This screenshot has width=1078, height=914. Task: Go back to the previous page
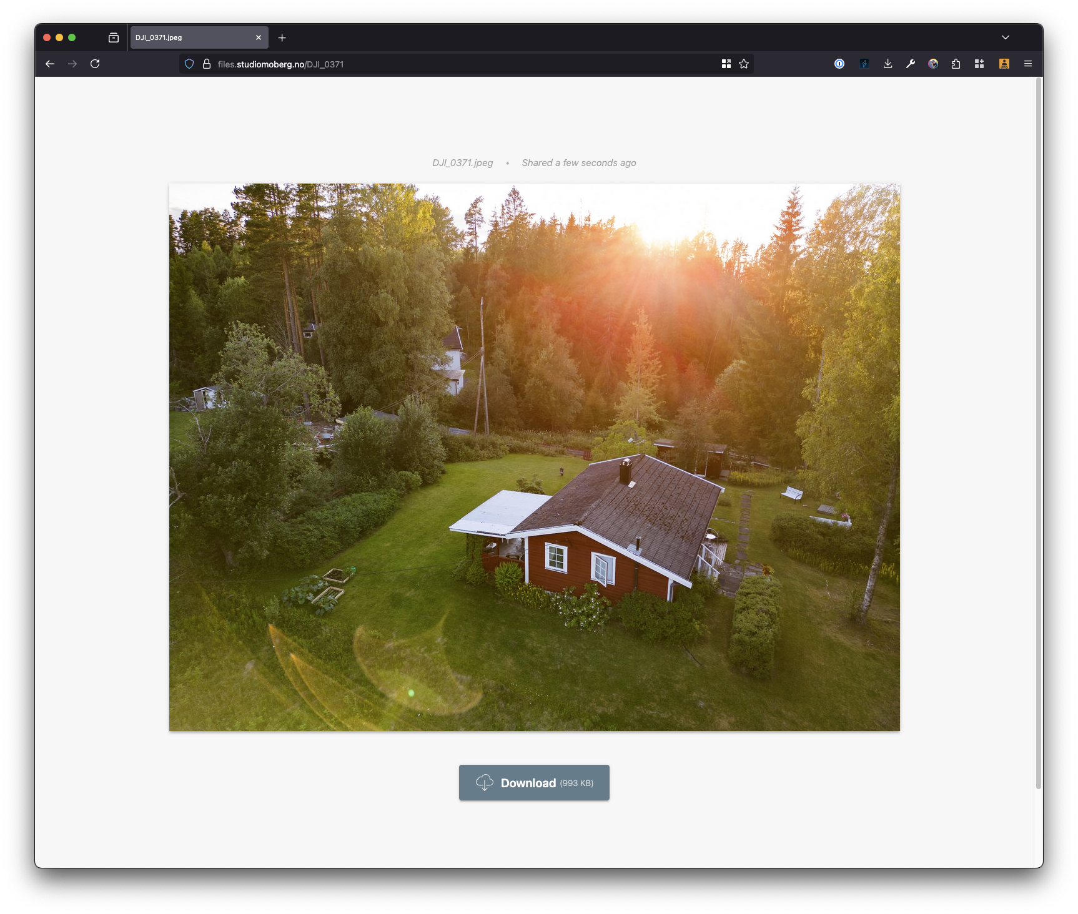(x=50, y=64)
